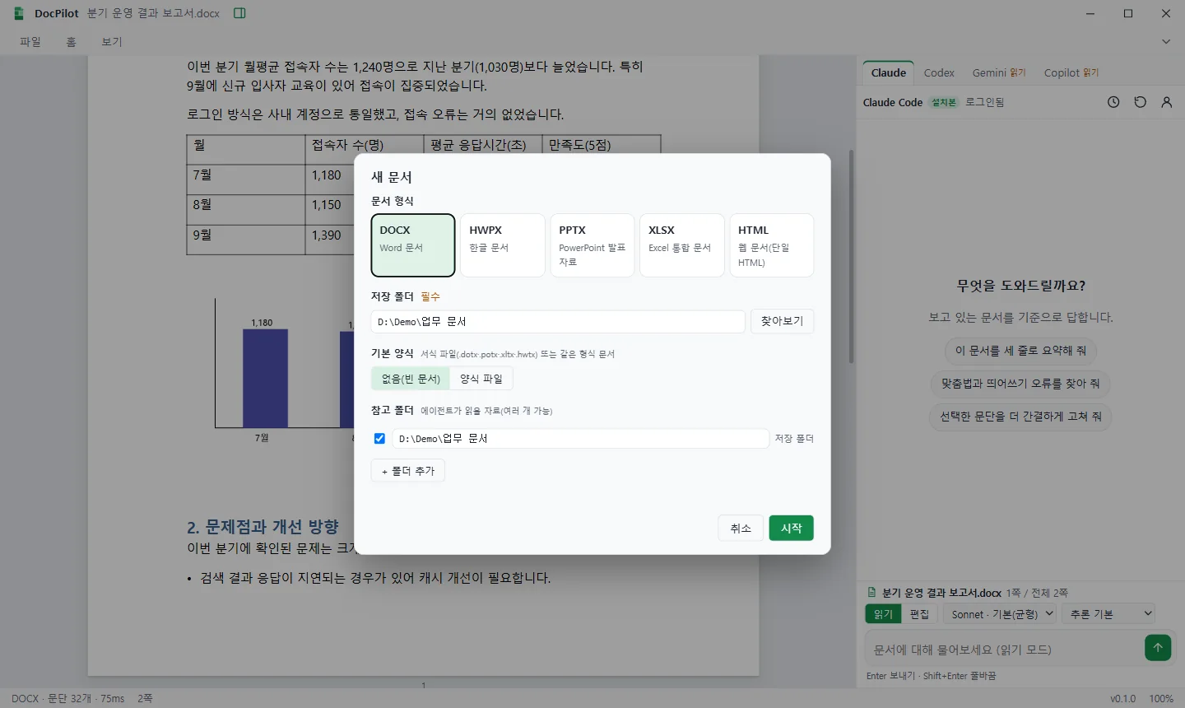Click 선택한 문단을 더 간결하게 고쳐 줘 suggestion

coord(1020,417)
